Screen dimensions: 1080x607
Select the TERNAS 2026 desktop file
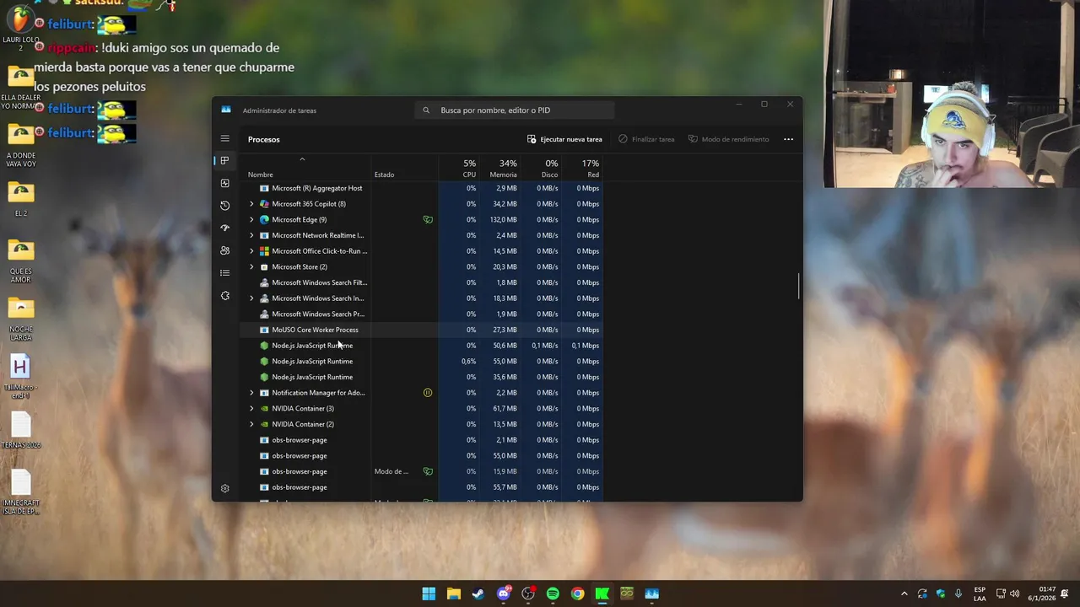coord(20,430)
